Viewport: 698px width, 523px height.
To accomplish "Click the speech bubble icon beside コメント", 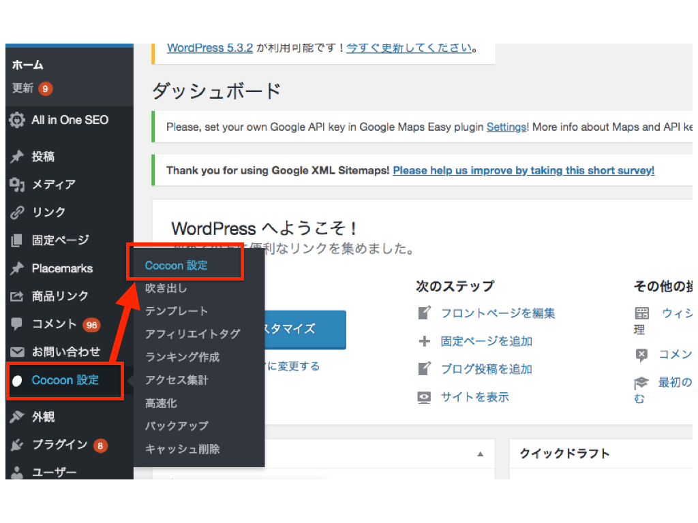I will pos(16,324).
